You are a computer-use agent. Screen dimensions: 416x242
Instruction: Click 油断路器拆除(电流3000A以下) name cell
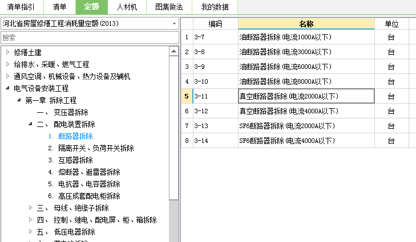pos(306,52)
